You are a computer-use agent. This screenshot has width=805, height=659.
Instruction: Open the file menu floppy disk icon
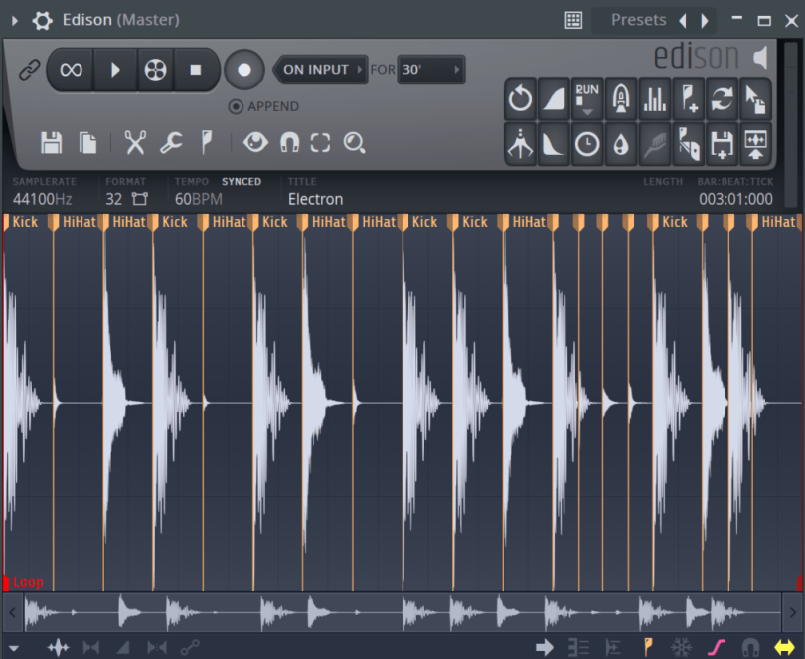coord(52,143)
